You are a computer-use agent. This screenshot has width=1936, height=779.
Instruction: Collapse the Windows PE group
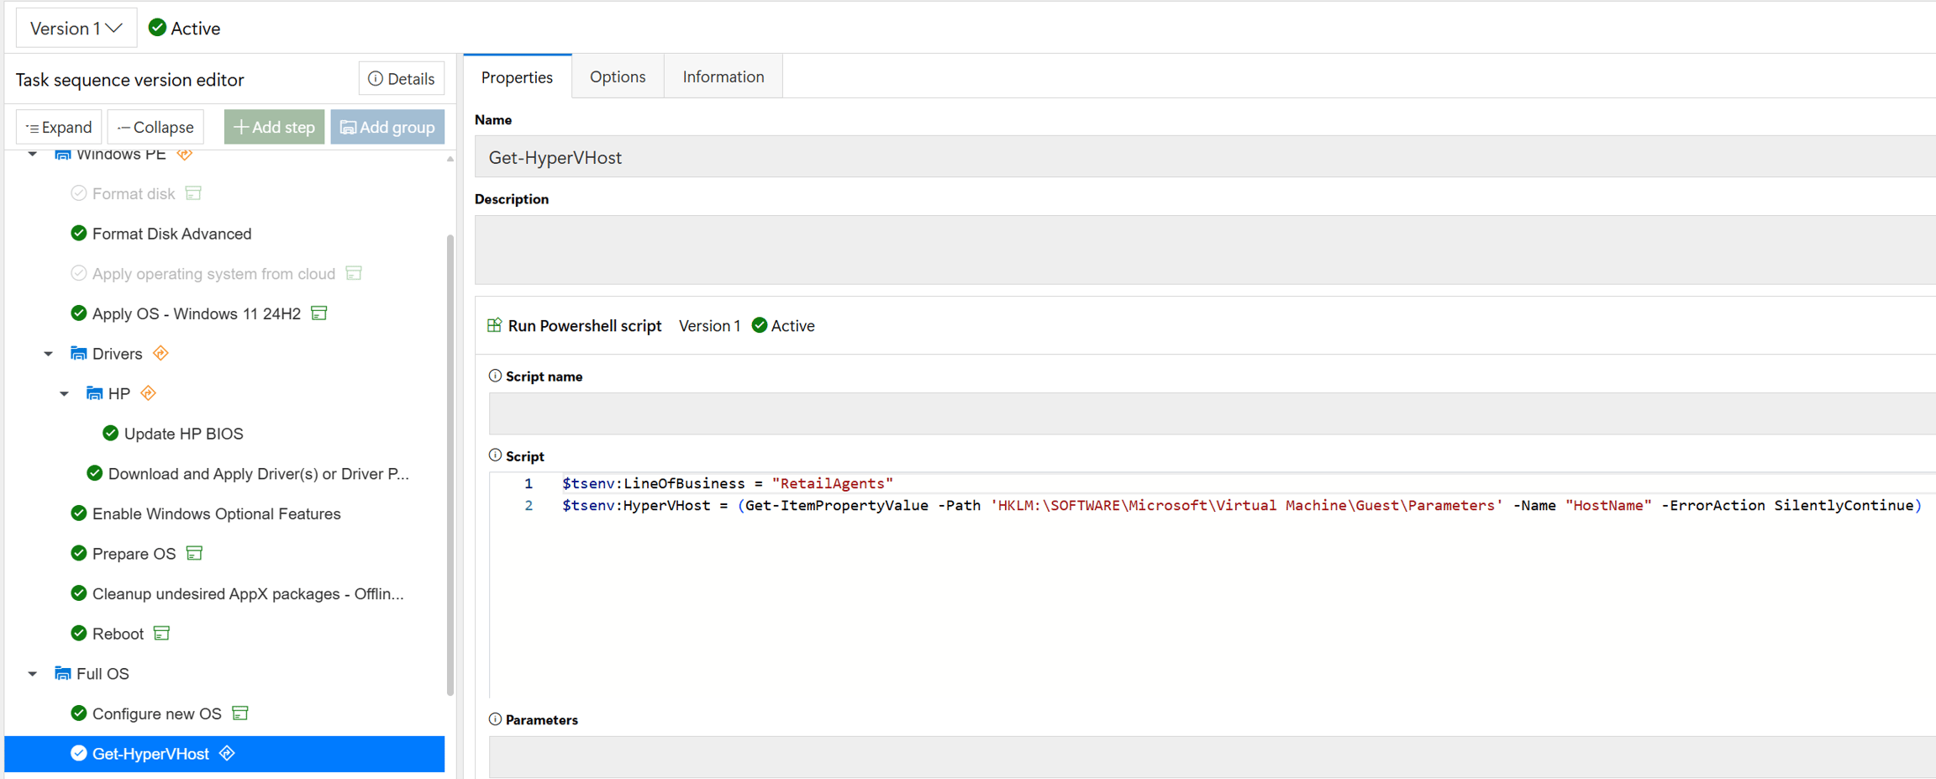(33, 155)
